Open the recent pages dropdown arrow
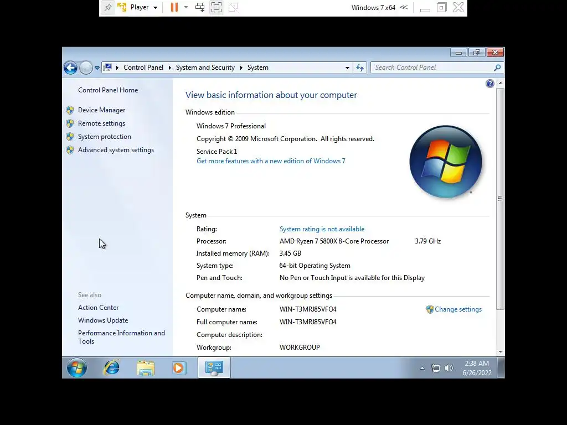Image resolution: width=567 pixels, height=425 pixels. click(97, 68)
